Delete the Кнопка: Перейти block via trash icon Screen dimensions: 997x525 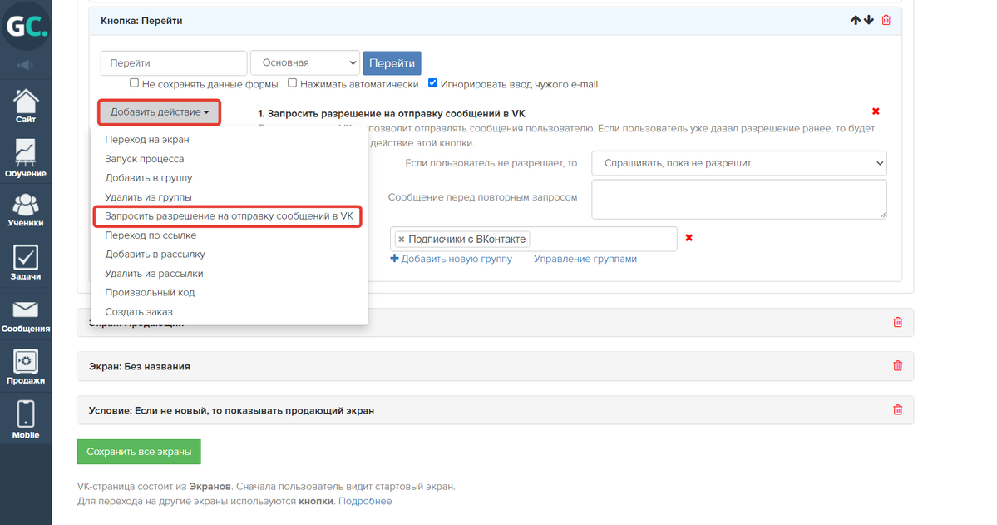(x=886, y=20)
